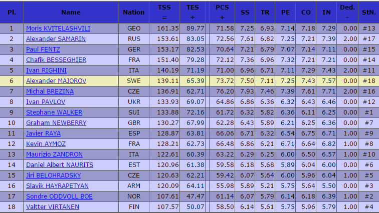Image resolution: width=379 pixels, height=213 pixels.
Task: Click Jiri BELOHRADSKY link
Action: click(x=54, y=175)
